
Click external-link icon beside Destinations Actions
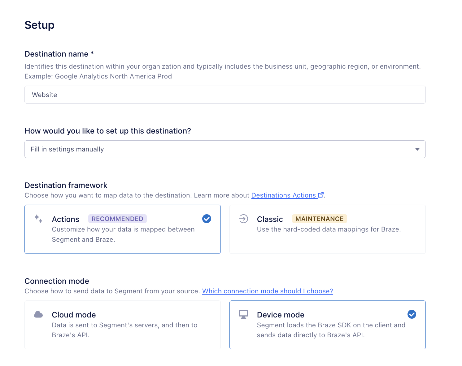tap(321, 195)
